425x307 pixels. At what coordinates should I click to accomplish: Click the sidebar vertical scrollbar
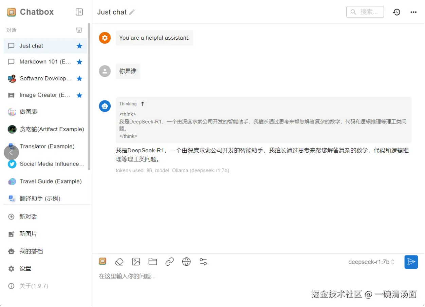coord(89,97)
